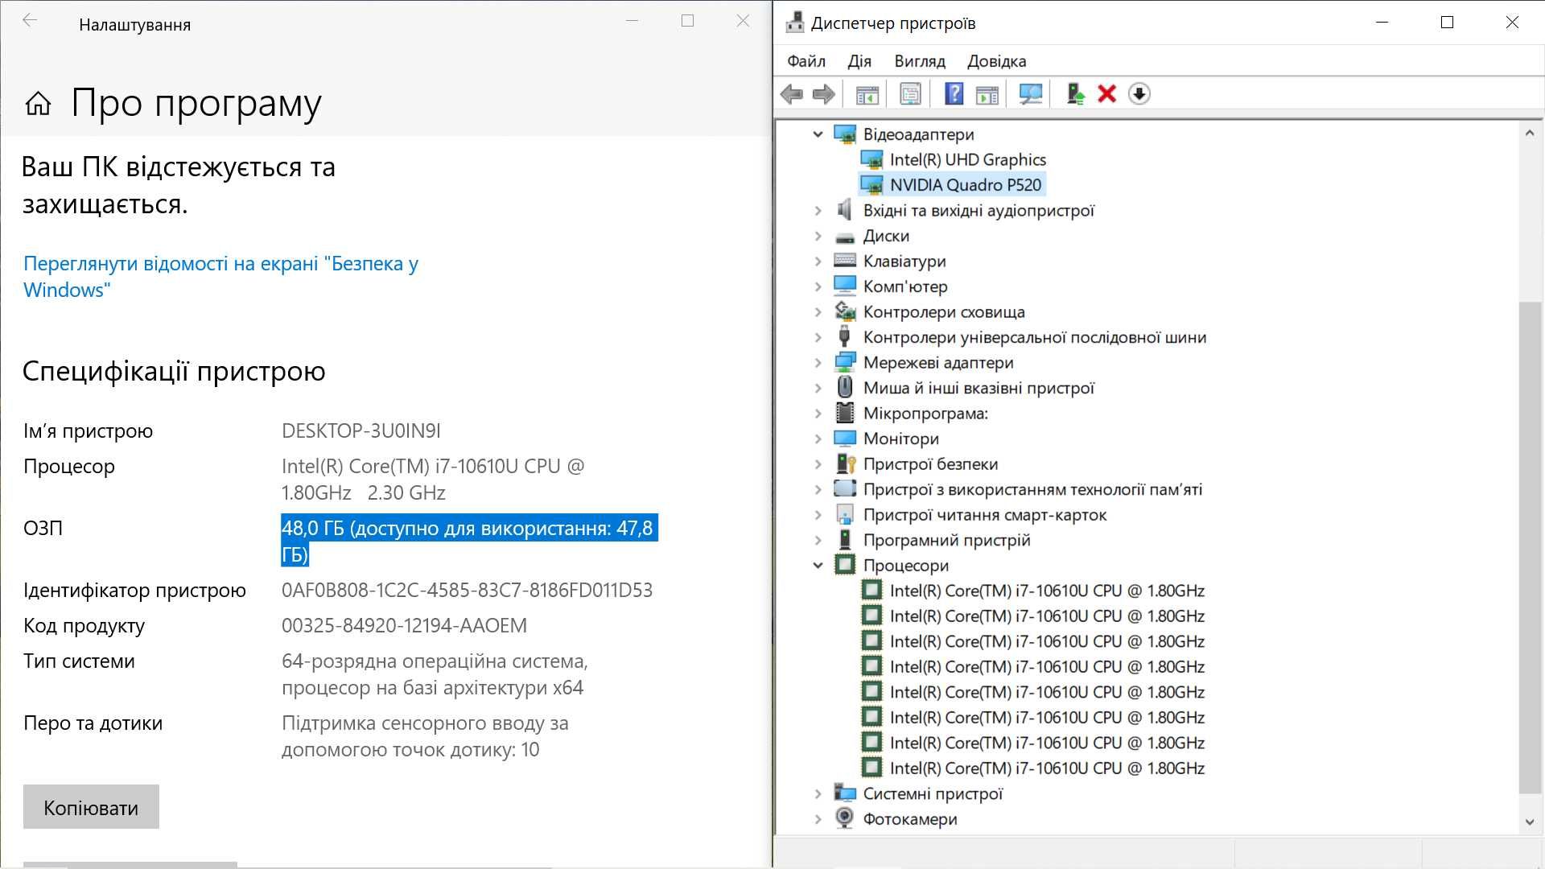Image resolution: width=1545 pixels, height=869 pixels.
Task: Click the Device Manager title bar icon
Action: [795, 23]
